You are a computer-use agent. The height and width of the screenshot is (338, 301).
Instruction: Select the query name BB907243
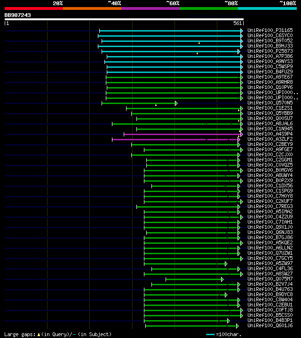(x=18, y=16)
